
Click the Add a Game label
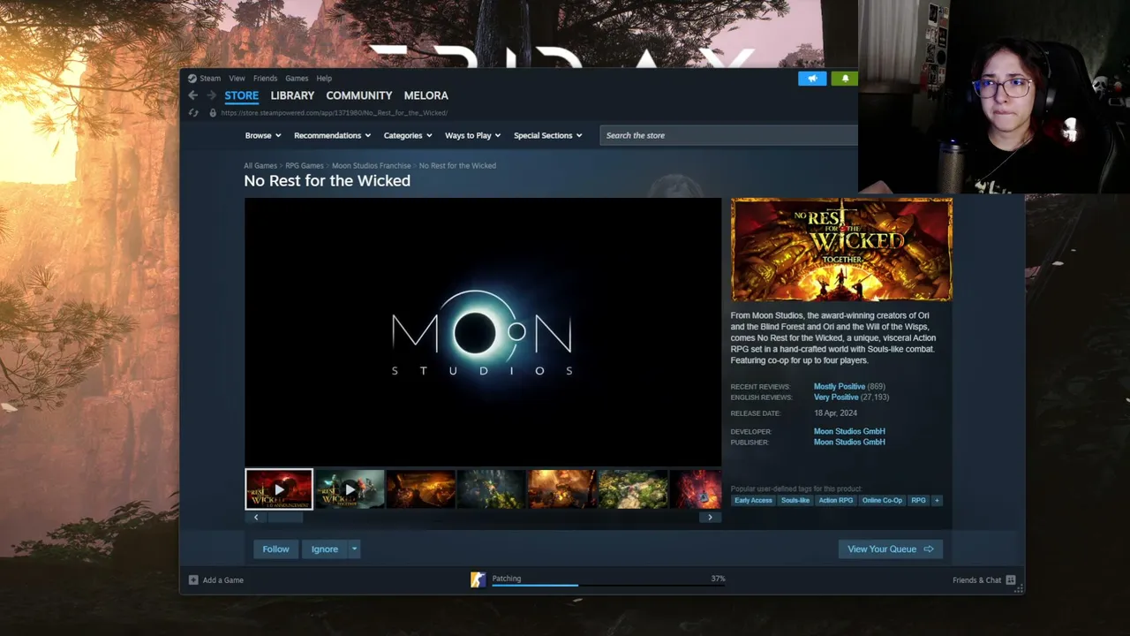(222, 580)
